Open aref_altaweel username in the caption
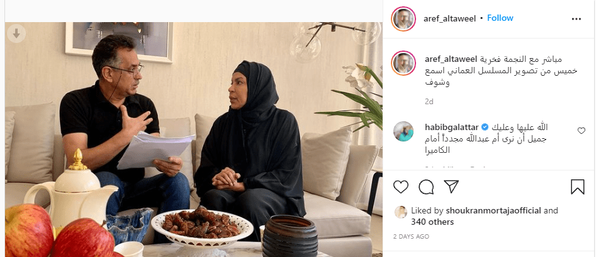 [x=451, y=59]
